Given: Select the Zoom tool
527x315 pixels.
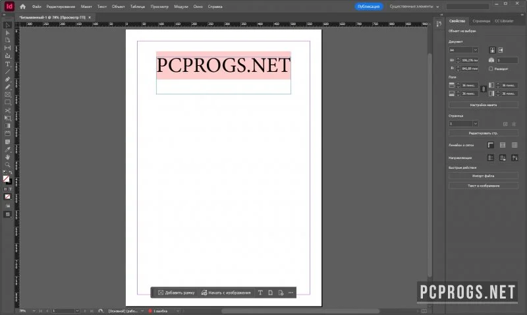Looking at the screenshot, I should tap(7, 165).
